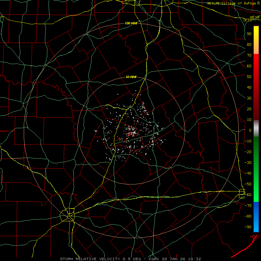Select the light blue segment near -90
The width and height of the screenshot is (261, 261).
pyautogui.click(x=256, y=226)
